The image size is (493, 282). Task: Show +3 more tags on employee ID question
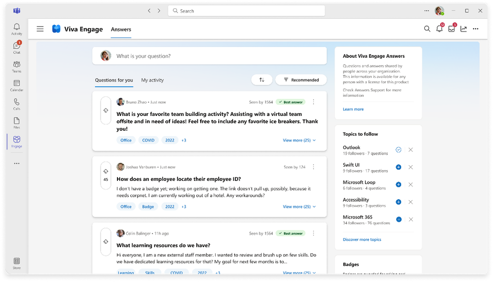[184, 207]
